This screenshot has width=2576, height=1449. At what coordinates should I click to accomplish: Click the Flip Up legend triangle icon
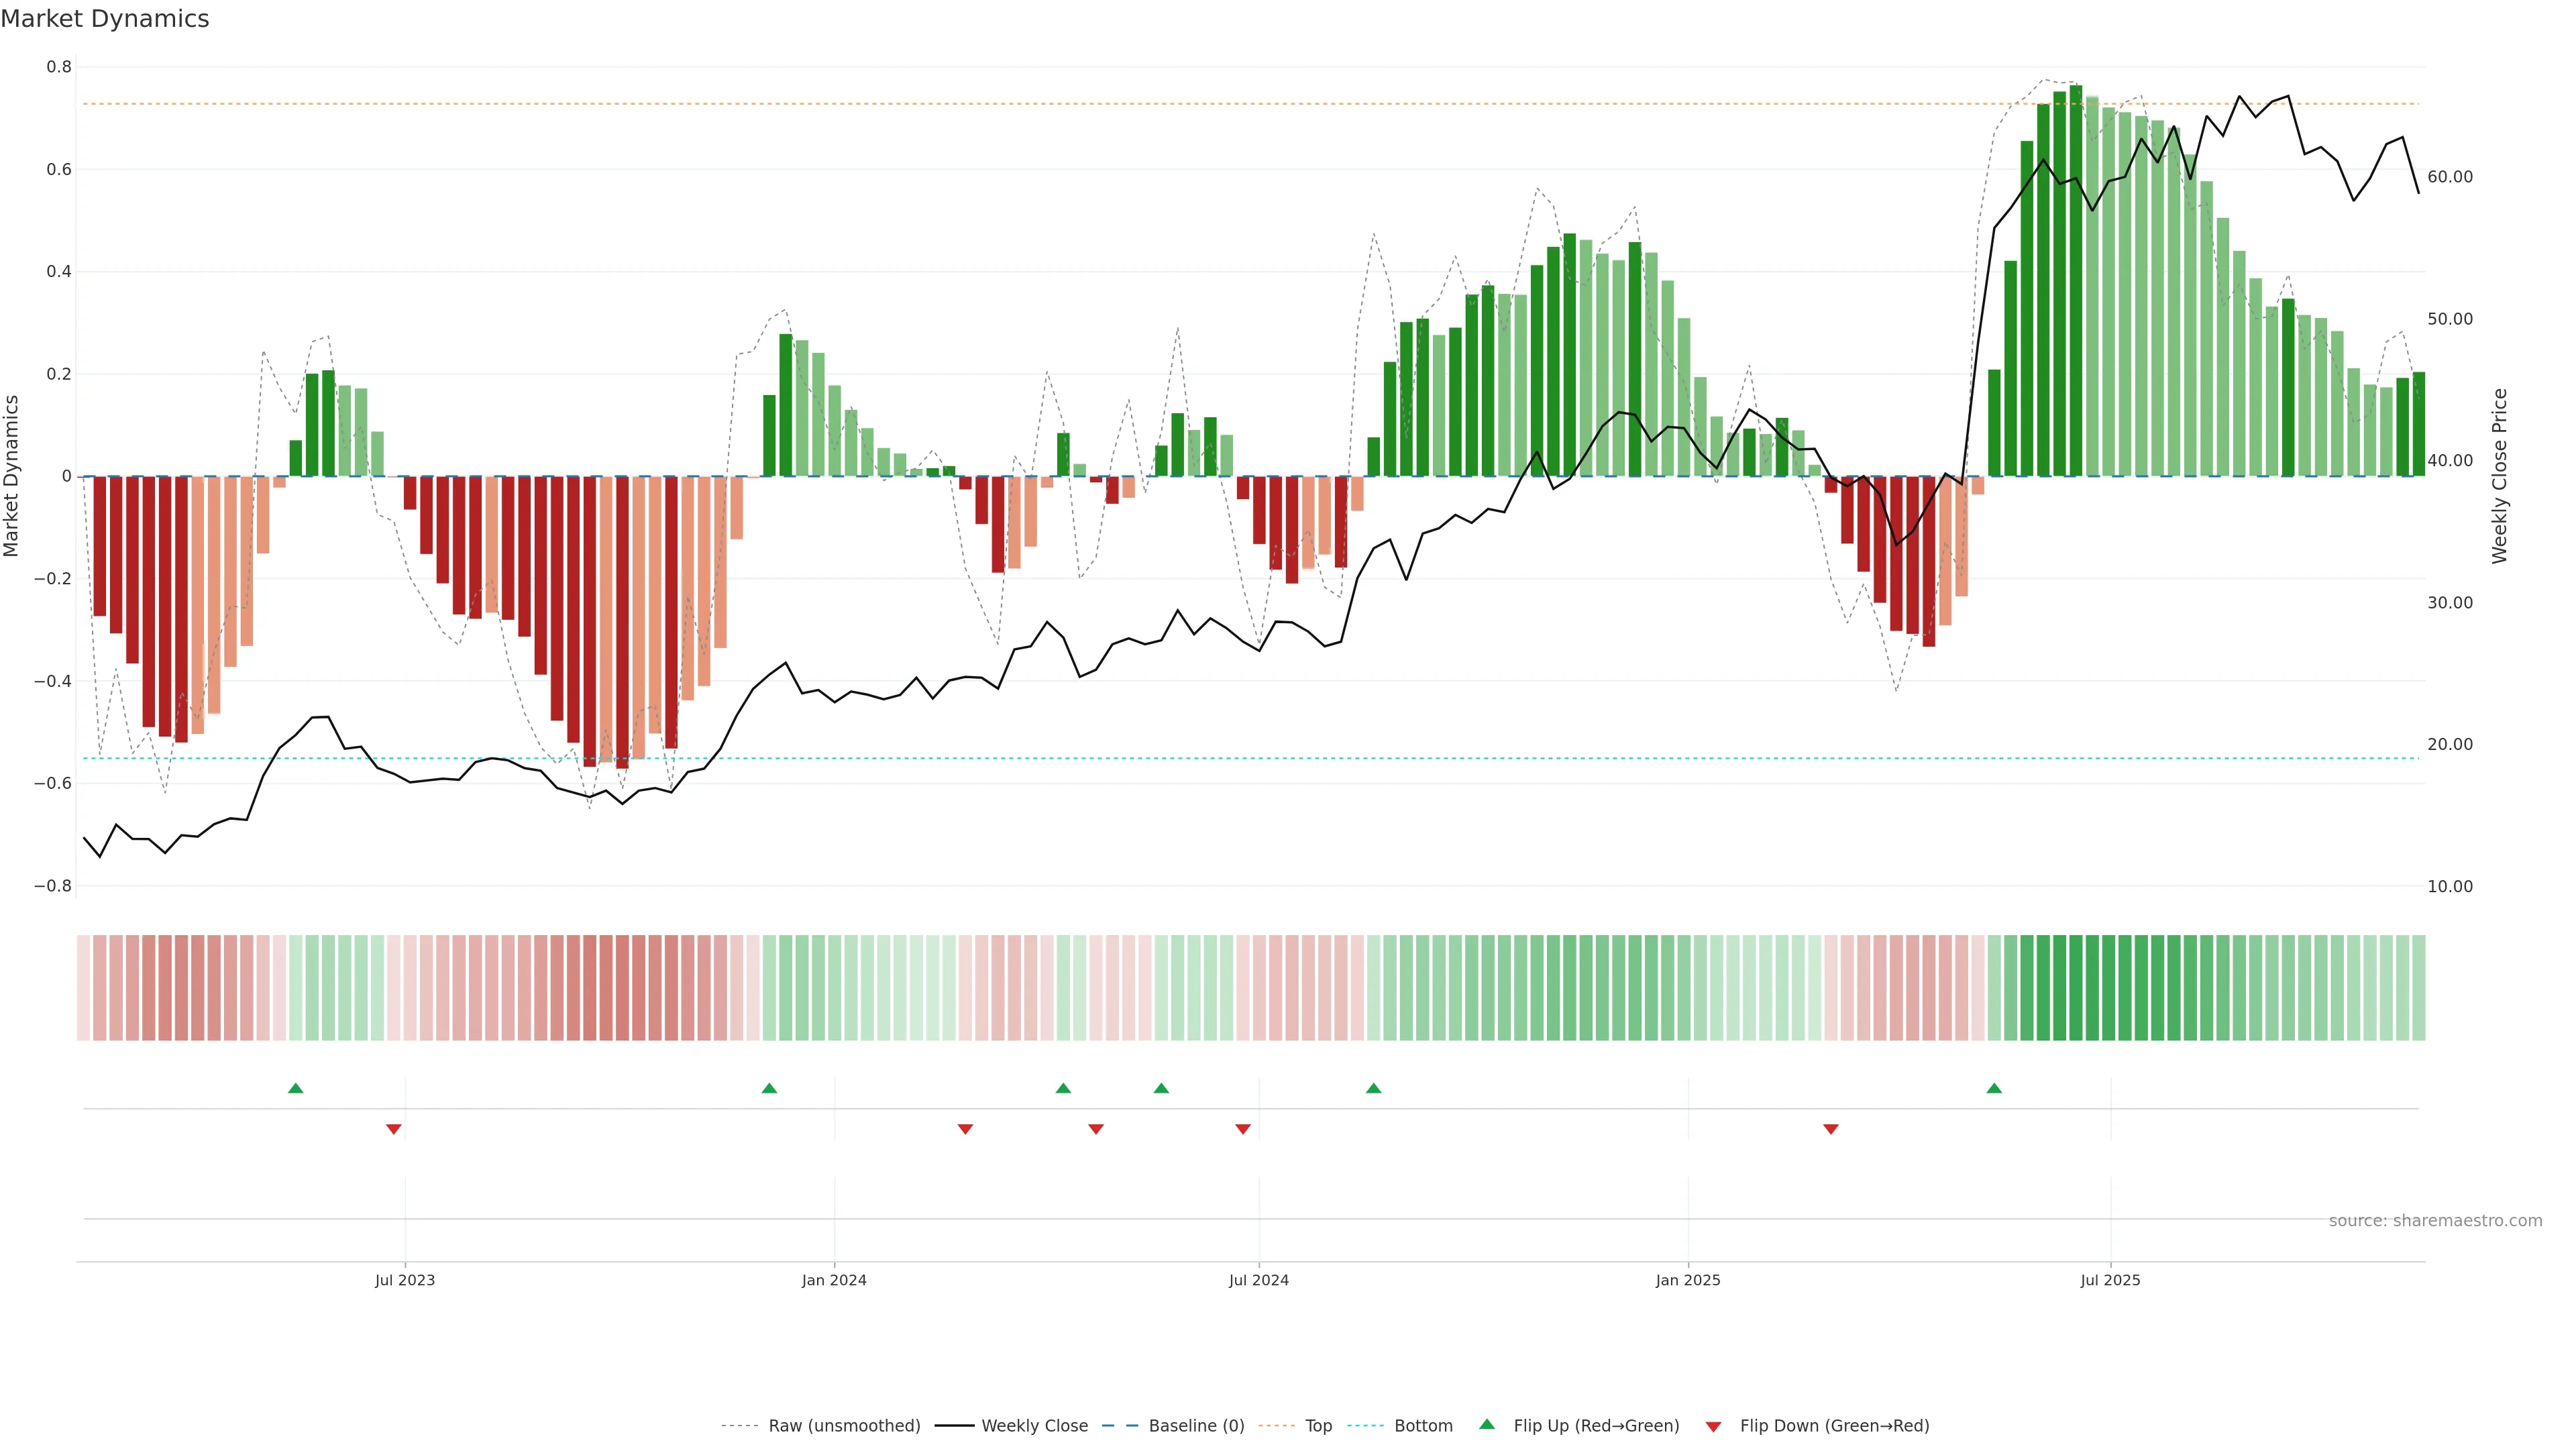pos(1486,1424)
